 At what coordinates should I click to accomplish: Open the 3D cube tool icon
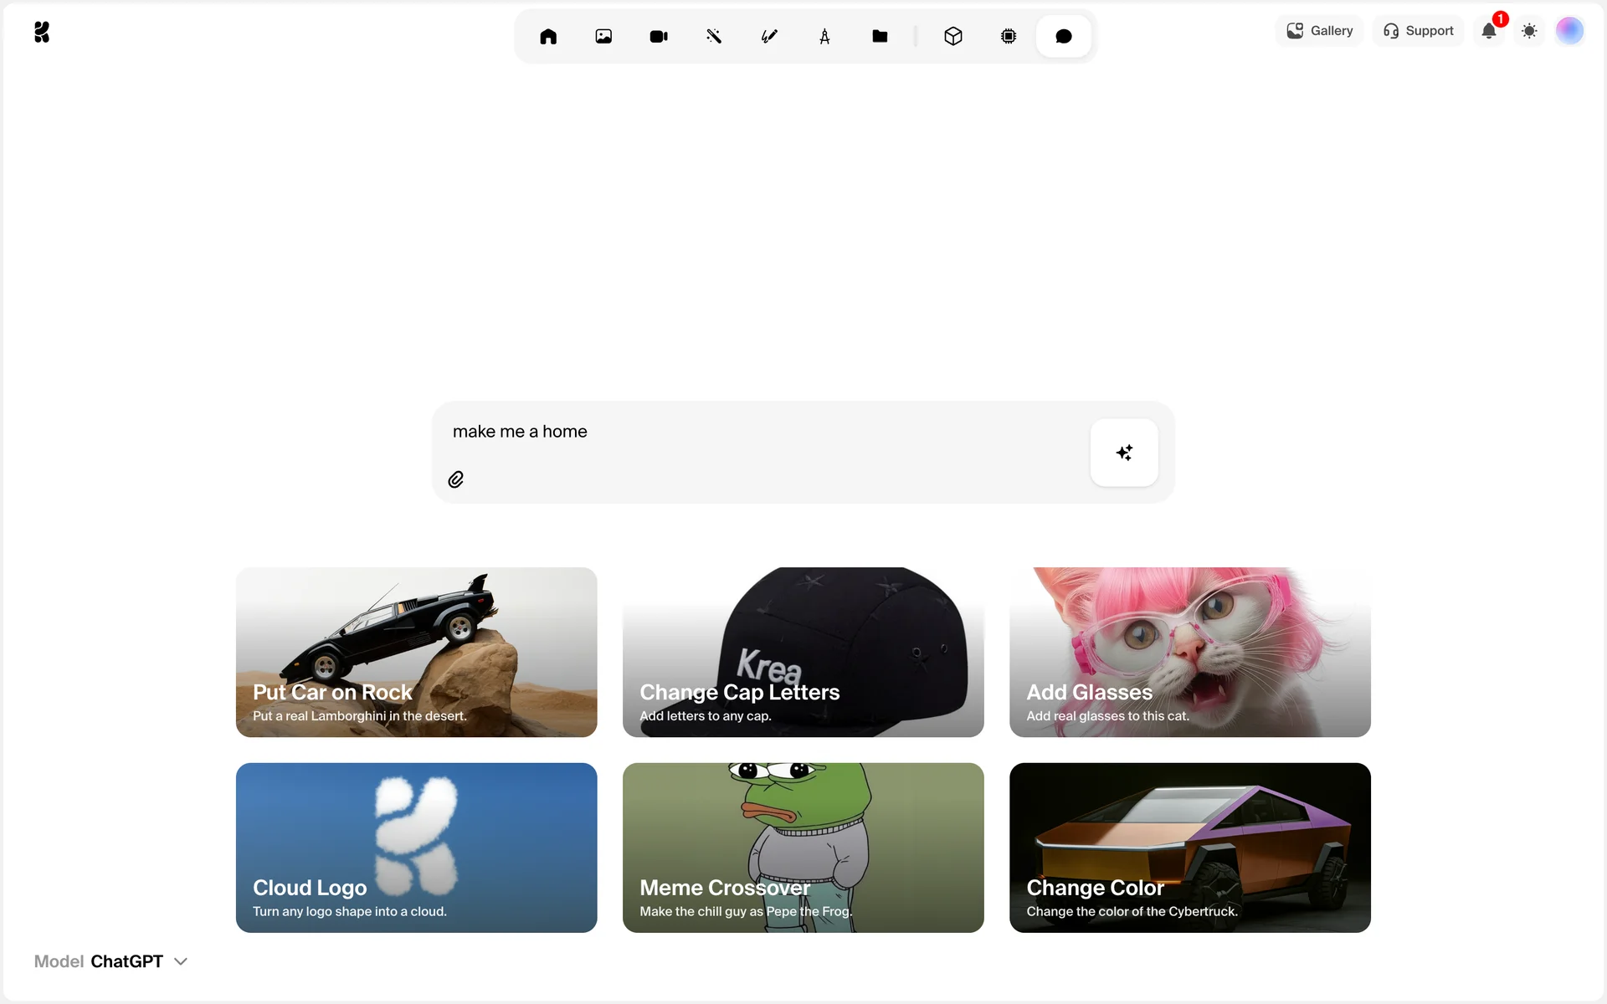click(x=953, y=36)
